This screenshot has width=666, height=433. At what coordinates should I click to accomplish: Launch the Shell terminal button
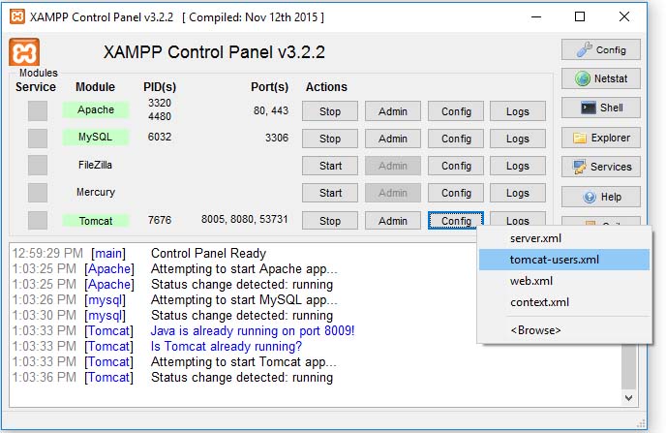[600, 108]
